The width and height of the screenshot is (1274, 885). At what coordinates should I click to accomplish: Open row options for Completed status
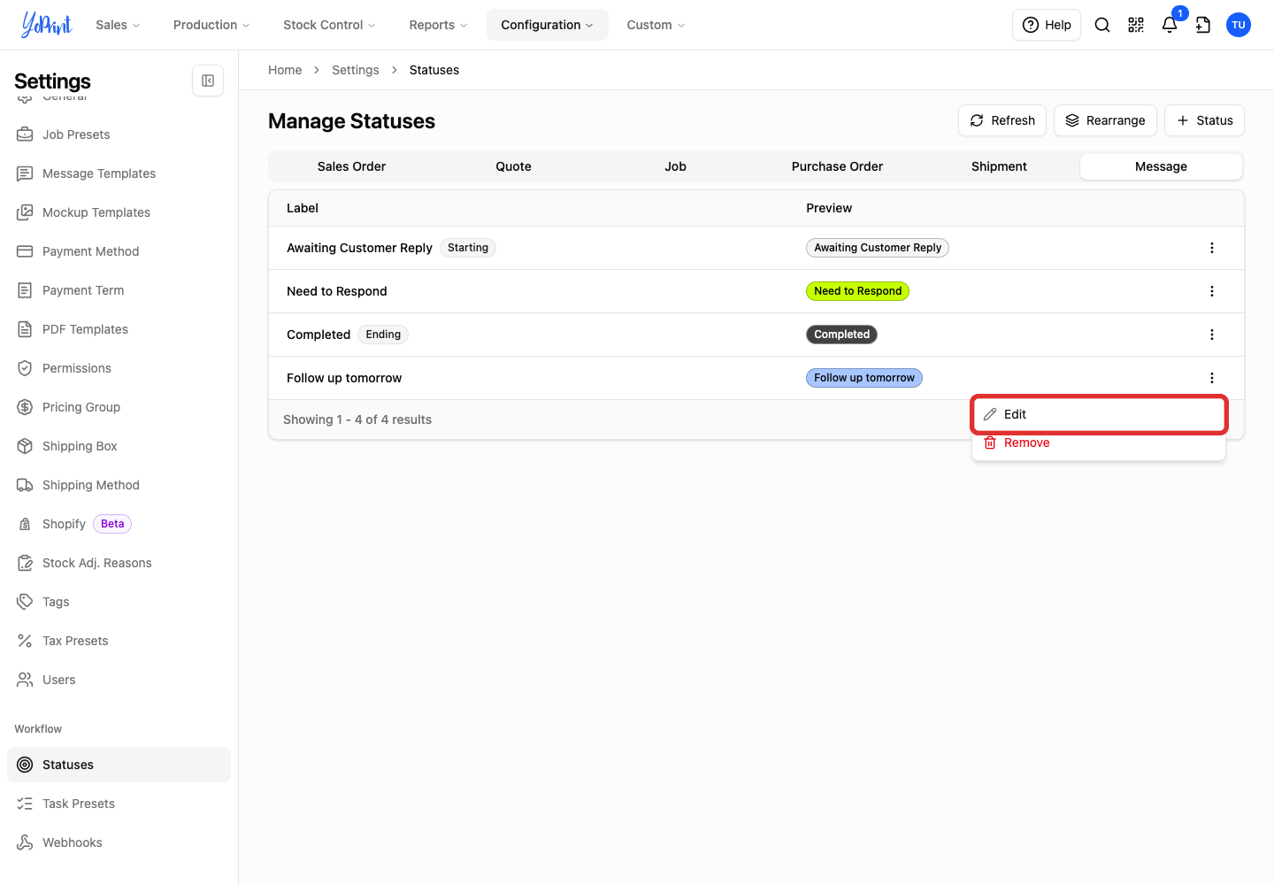(1212, 335)
